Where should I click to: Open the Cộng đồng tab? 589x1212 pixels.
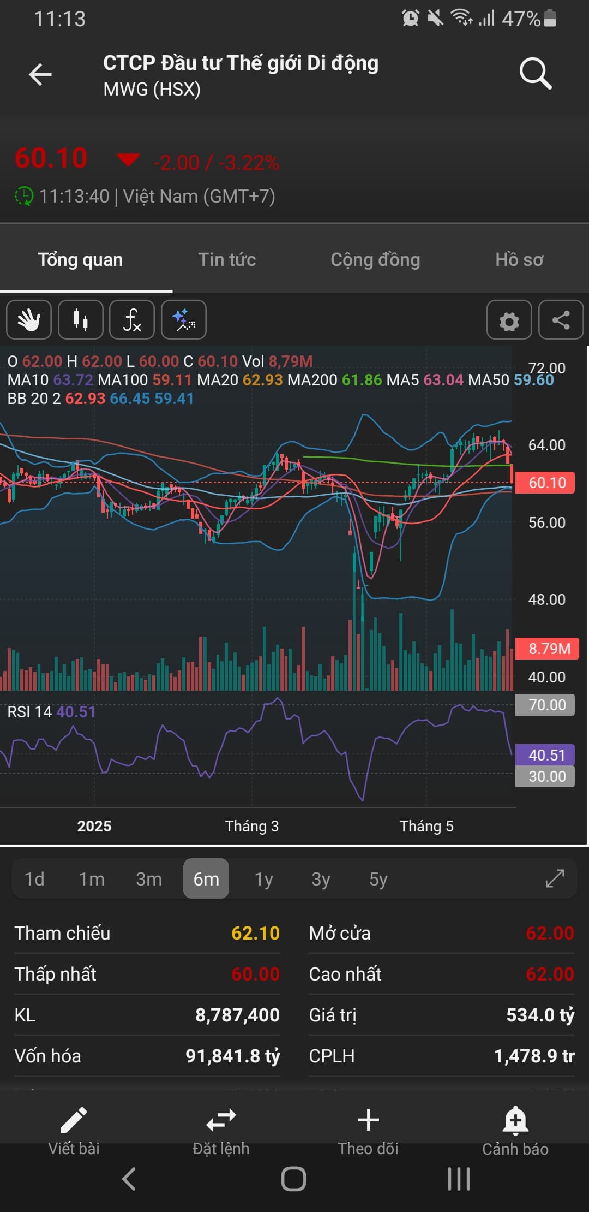[375, 259]
